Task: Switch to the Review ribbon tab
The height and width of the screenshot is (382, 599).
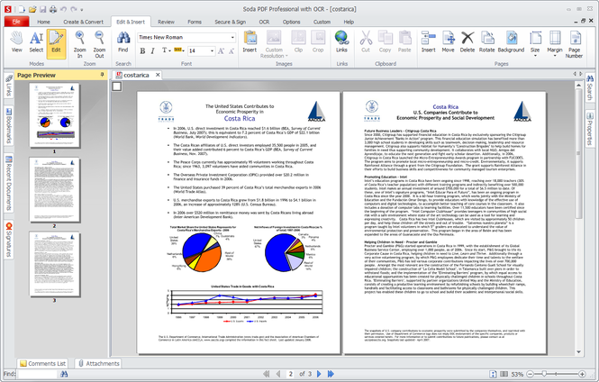Action: coord(166,22)
